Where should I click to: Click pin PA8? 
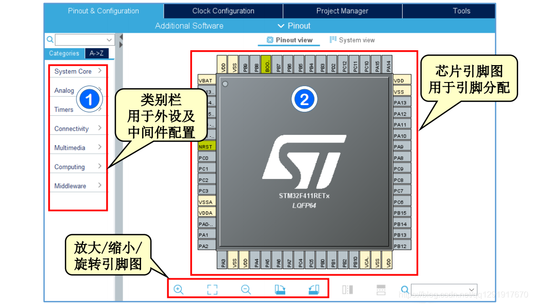pyautogui.click(x=402, y=158)
